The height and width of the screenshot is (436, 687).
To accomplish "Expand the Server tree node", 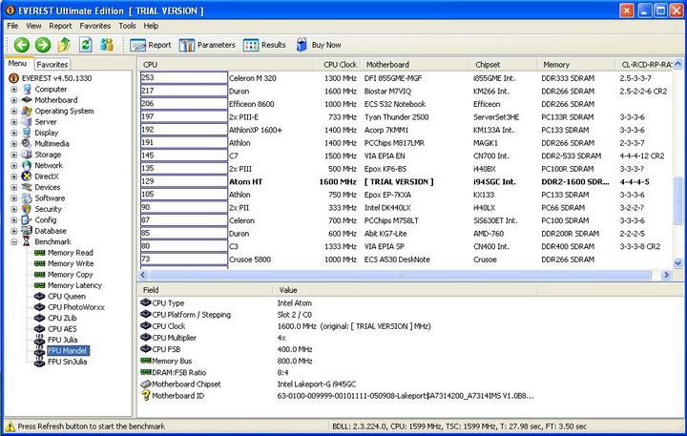I will 14,122.
